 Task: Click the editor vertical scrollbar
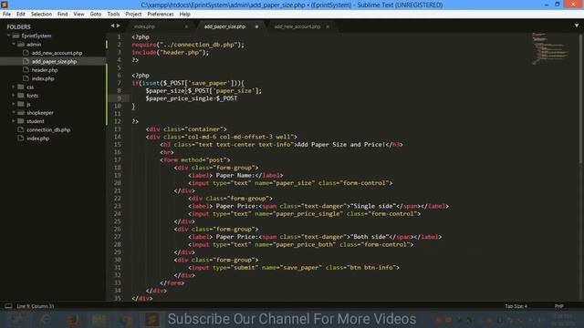point(580,98)
